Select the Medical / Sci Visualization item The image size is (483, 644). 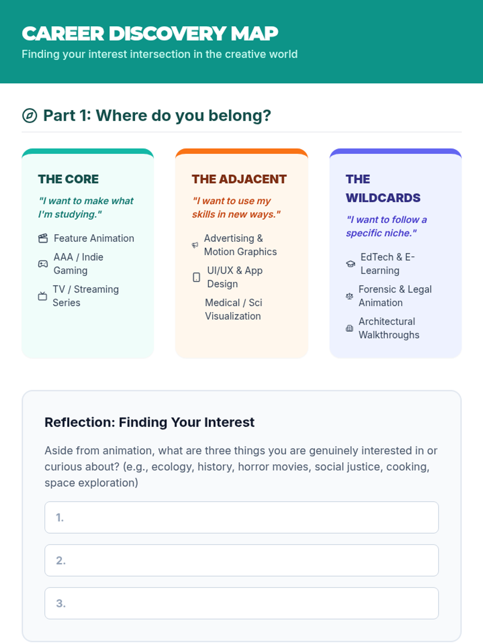click(233, 309)
